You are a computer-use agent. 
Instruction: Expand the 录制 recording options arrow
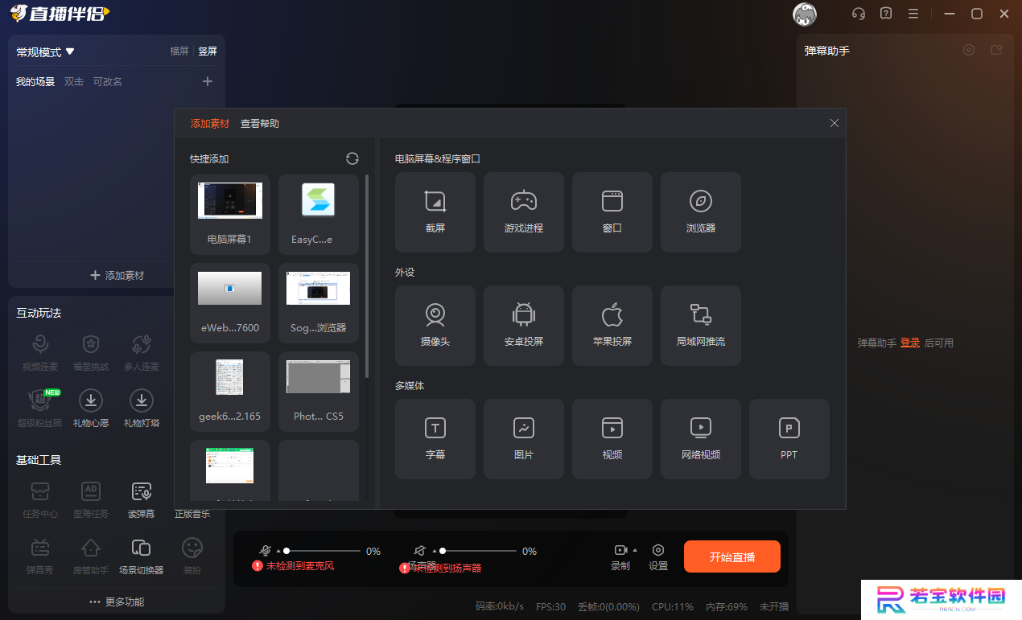click(x=635, y=550)
